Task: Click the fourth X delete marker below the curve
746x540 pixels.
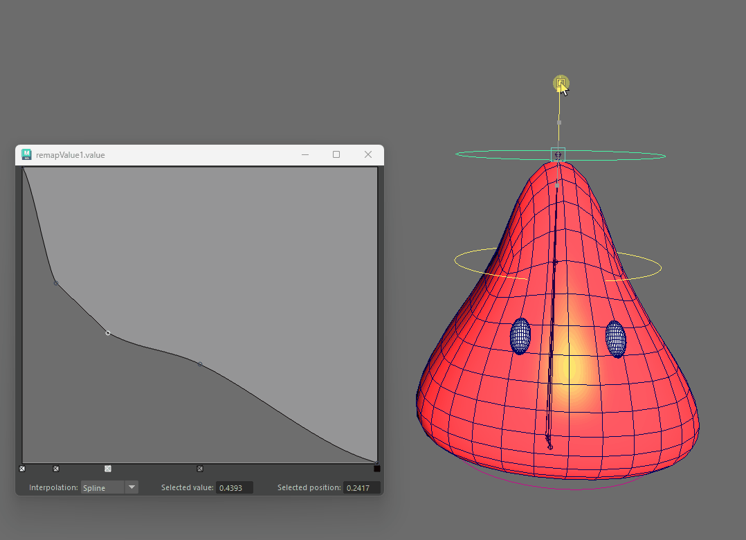Action: [200, 469]
